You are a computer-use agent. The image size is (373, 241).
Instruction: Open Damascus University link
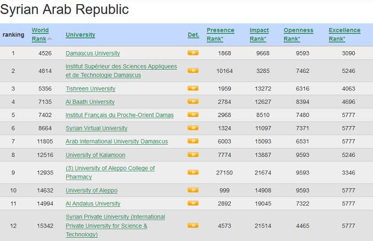point(93,53)
